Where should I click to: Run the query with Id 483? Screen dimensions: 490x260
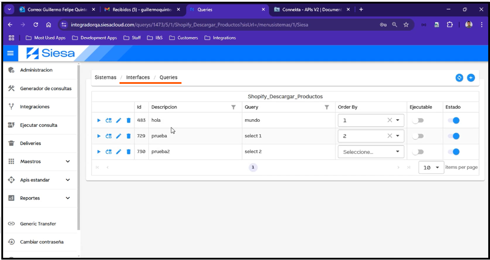99,119
